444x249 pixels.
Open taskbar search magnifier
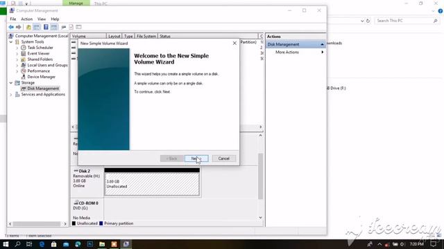[x=17, y=244]
